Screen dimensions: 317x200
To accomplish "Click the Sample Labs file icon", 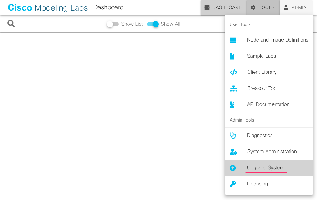I will 232,56.
